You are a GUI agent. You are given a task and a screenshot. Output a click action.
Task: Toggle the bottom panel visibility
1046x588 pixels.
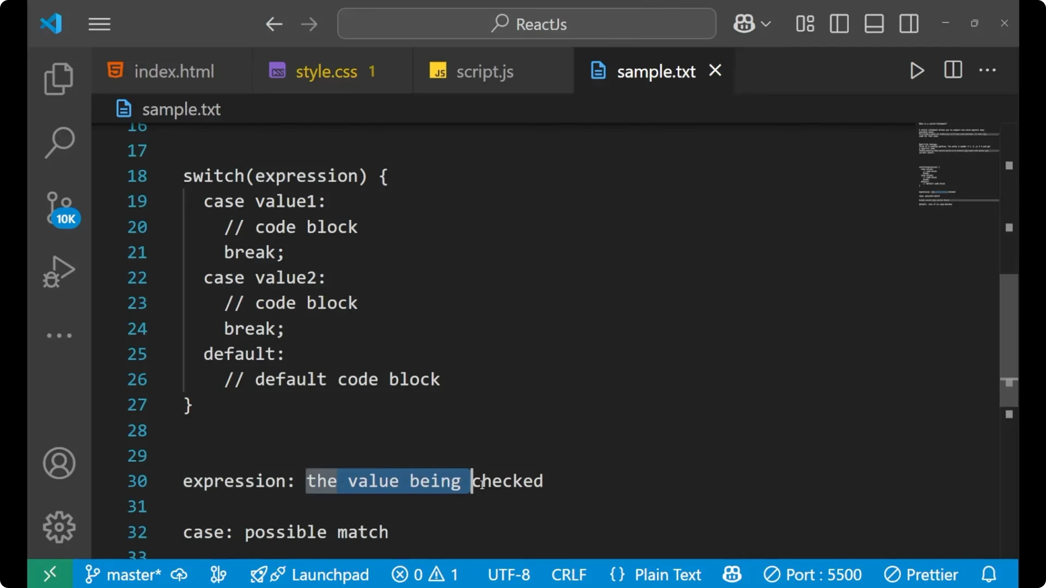coord(874,23)
